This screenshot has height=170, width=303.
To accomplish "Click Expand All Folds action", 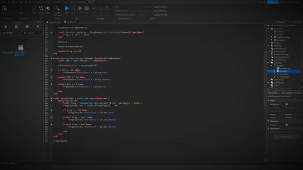I will click(160, 11).
